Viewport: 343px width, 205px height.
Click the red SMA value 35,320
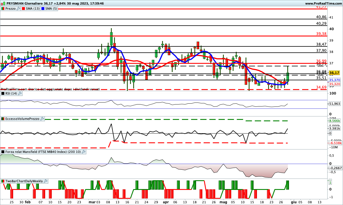coord(335,84)
